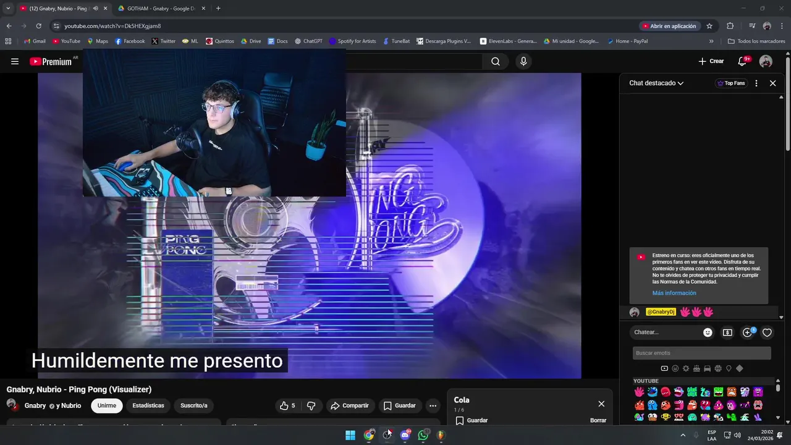Toggle the emoji picker smiley

click(708, 332)
